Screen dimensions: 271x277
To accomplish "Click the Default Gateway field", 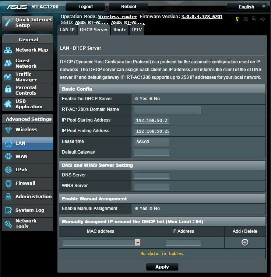I will click(152, 152).
